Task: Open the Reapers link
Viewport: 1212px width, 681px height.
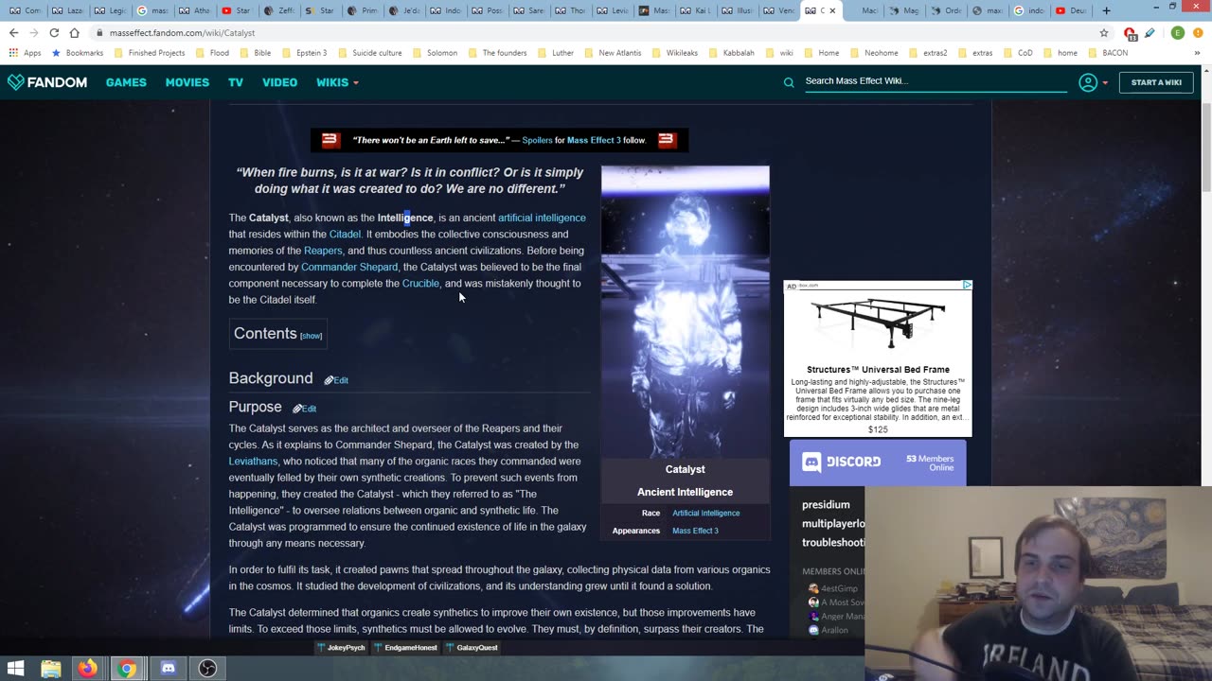Action: 323,251
